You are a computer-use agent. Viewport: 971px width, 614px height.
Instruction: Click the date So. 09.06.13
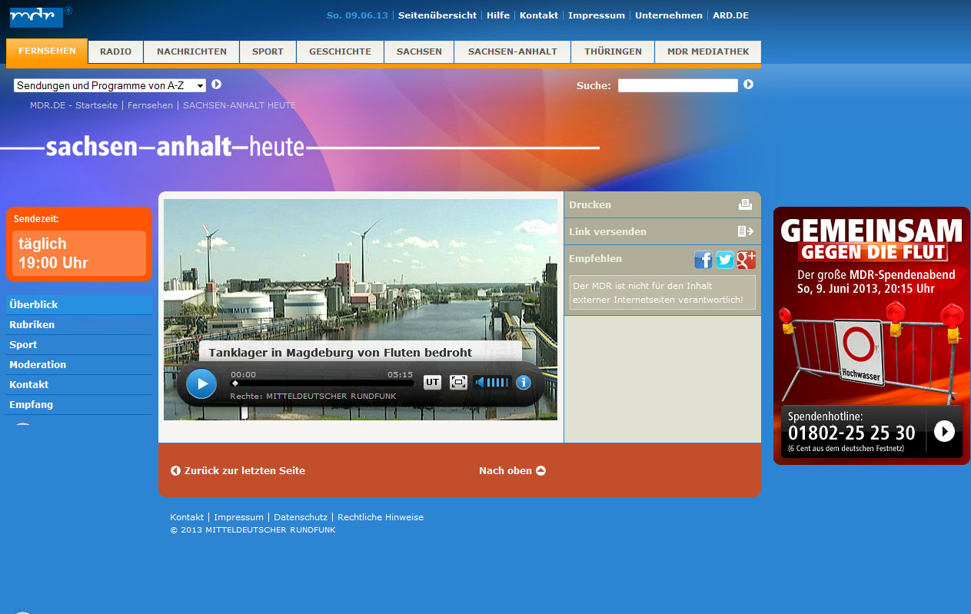357,15
